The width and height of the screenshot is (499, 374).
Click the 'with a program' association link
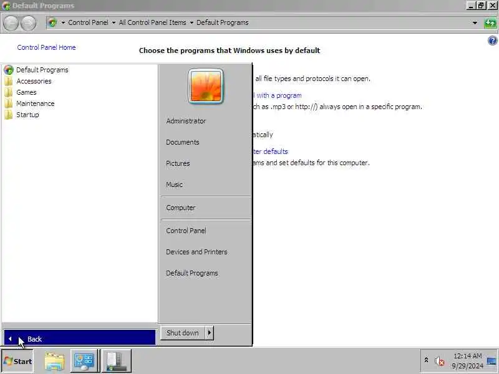(x=278, y=95)
